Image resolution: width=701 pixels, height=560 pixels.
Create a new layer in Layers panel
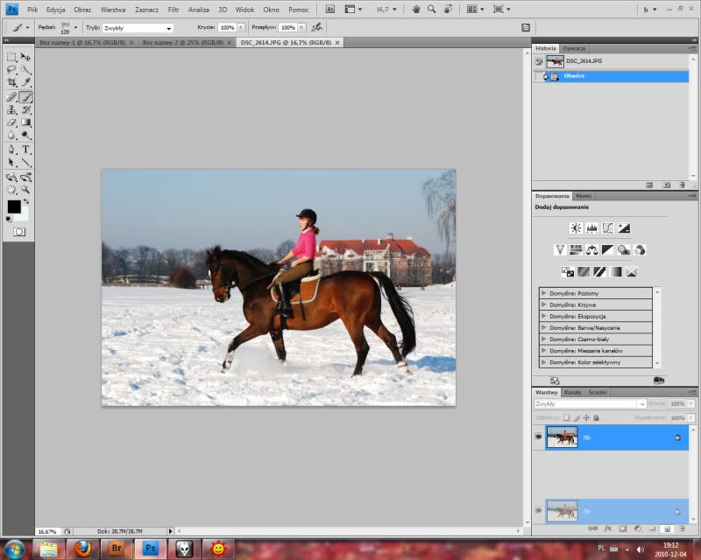coord(667,529)
